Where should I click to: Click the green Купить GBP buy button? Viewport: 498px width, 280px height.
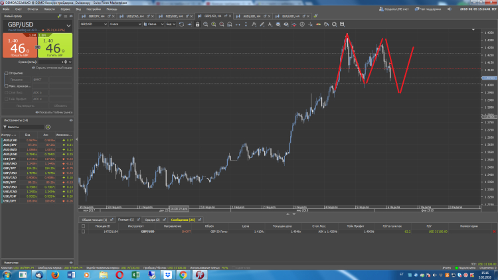pos(55,45)
